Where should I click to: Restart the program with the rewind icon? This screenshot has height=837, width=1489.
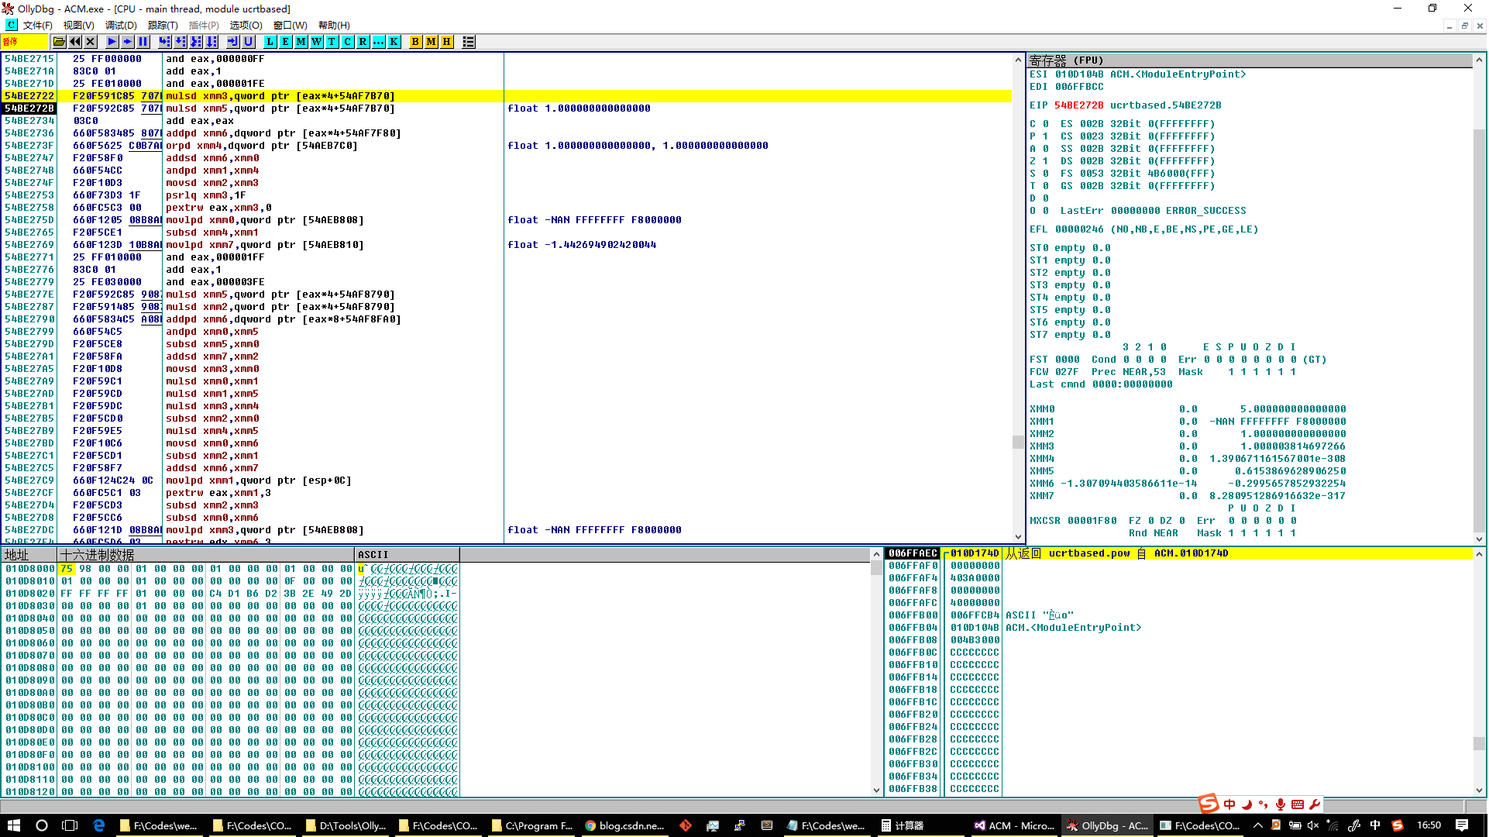pyautogui.click(x=75, y=42)
